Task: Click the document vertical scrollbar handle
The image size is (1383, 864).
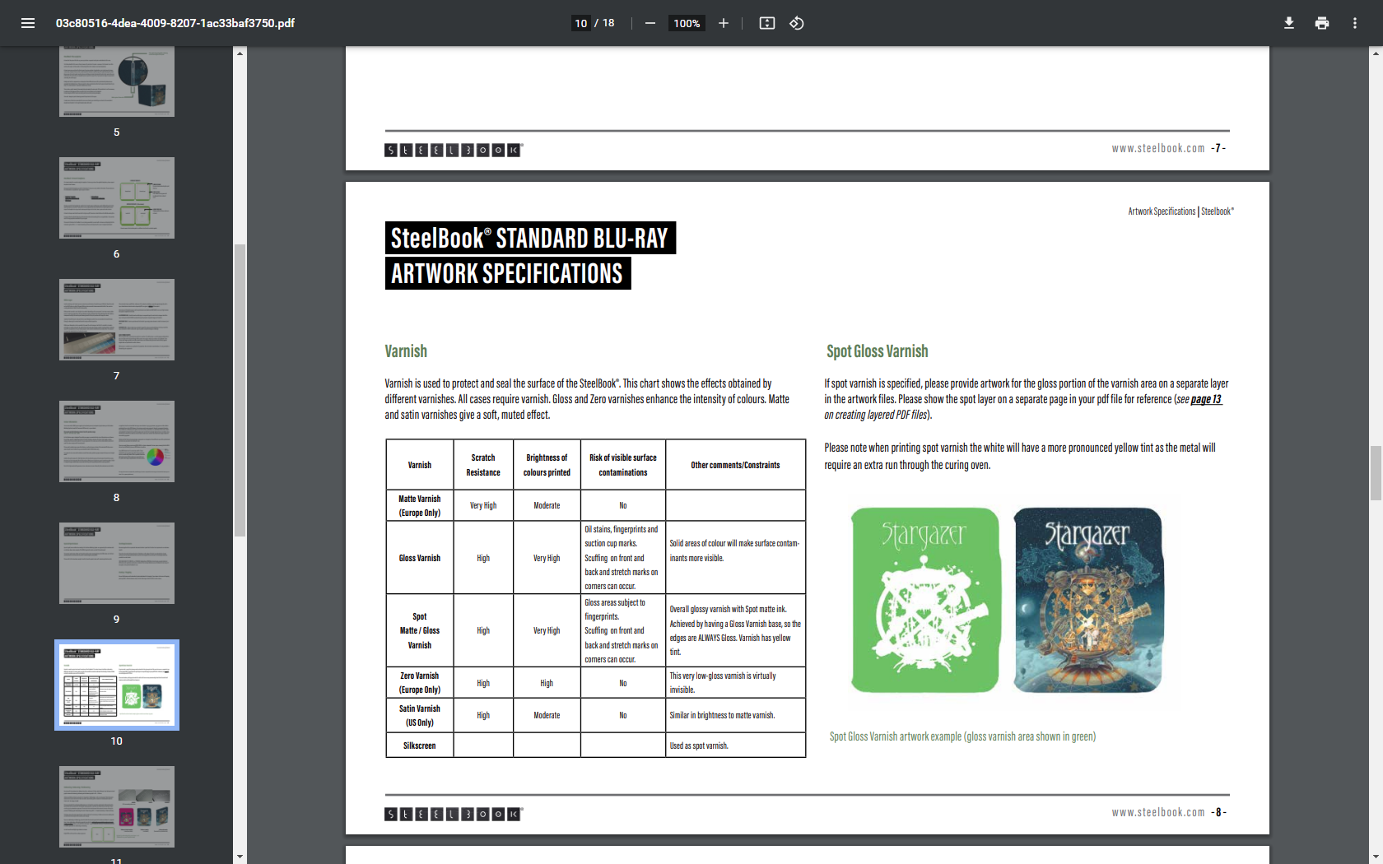Action: tap(1376, 473)
